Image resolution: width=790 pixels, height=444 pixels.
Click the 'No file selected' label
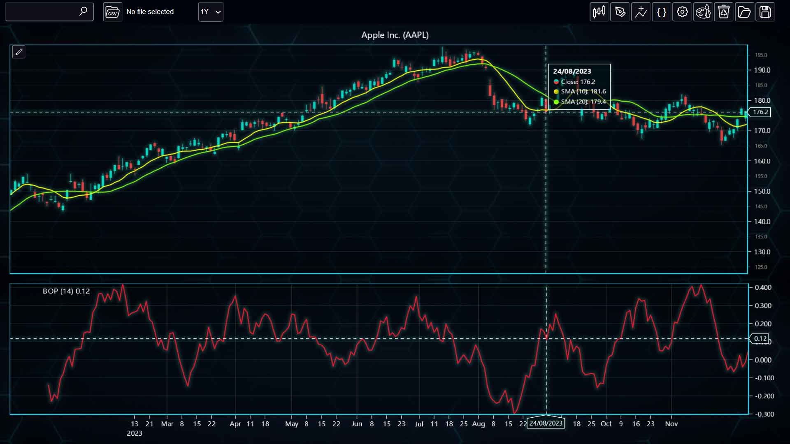150,12
